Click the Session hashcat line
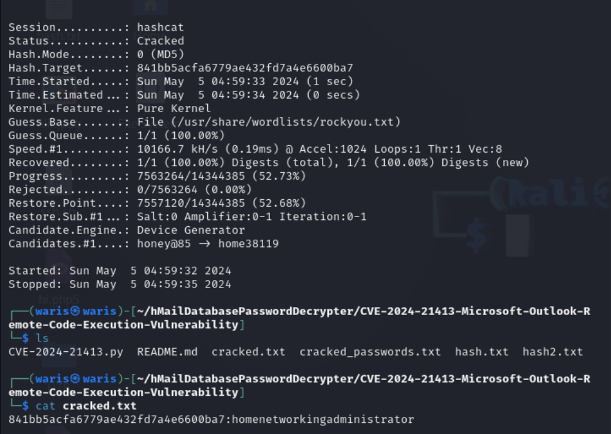Viewport: 611px width, 434px height. (96, 27)
